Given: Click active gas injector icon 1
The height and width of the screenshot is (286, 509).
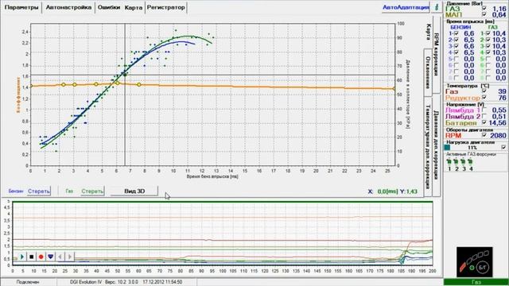Looking at the screenshot, I should coord(449,161).
